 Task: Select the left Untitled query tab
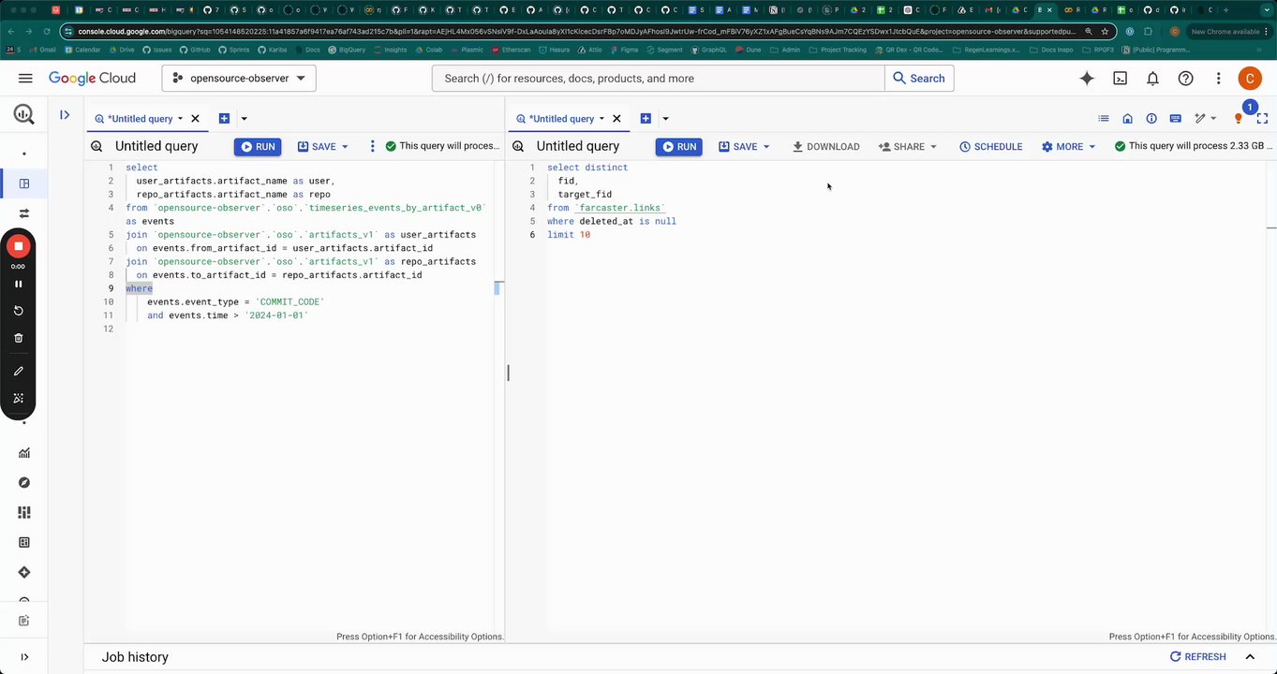[140, 119]
